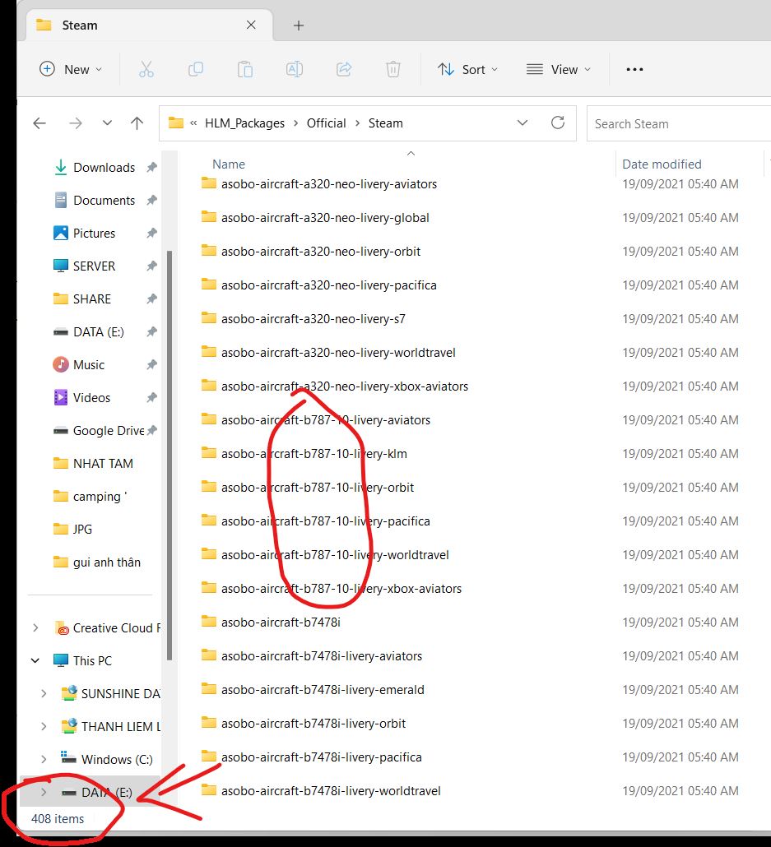Click the Copy icon in toolbar

tap(196, 70)
